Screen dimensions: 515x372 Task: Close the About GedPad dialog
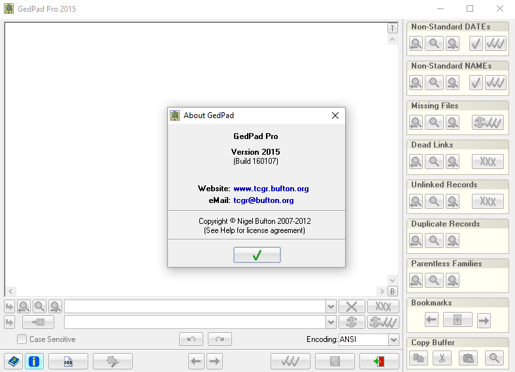click(x=335, y=116)
